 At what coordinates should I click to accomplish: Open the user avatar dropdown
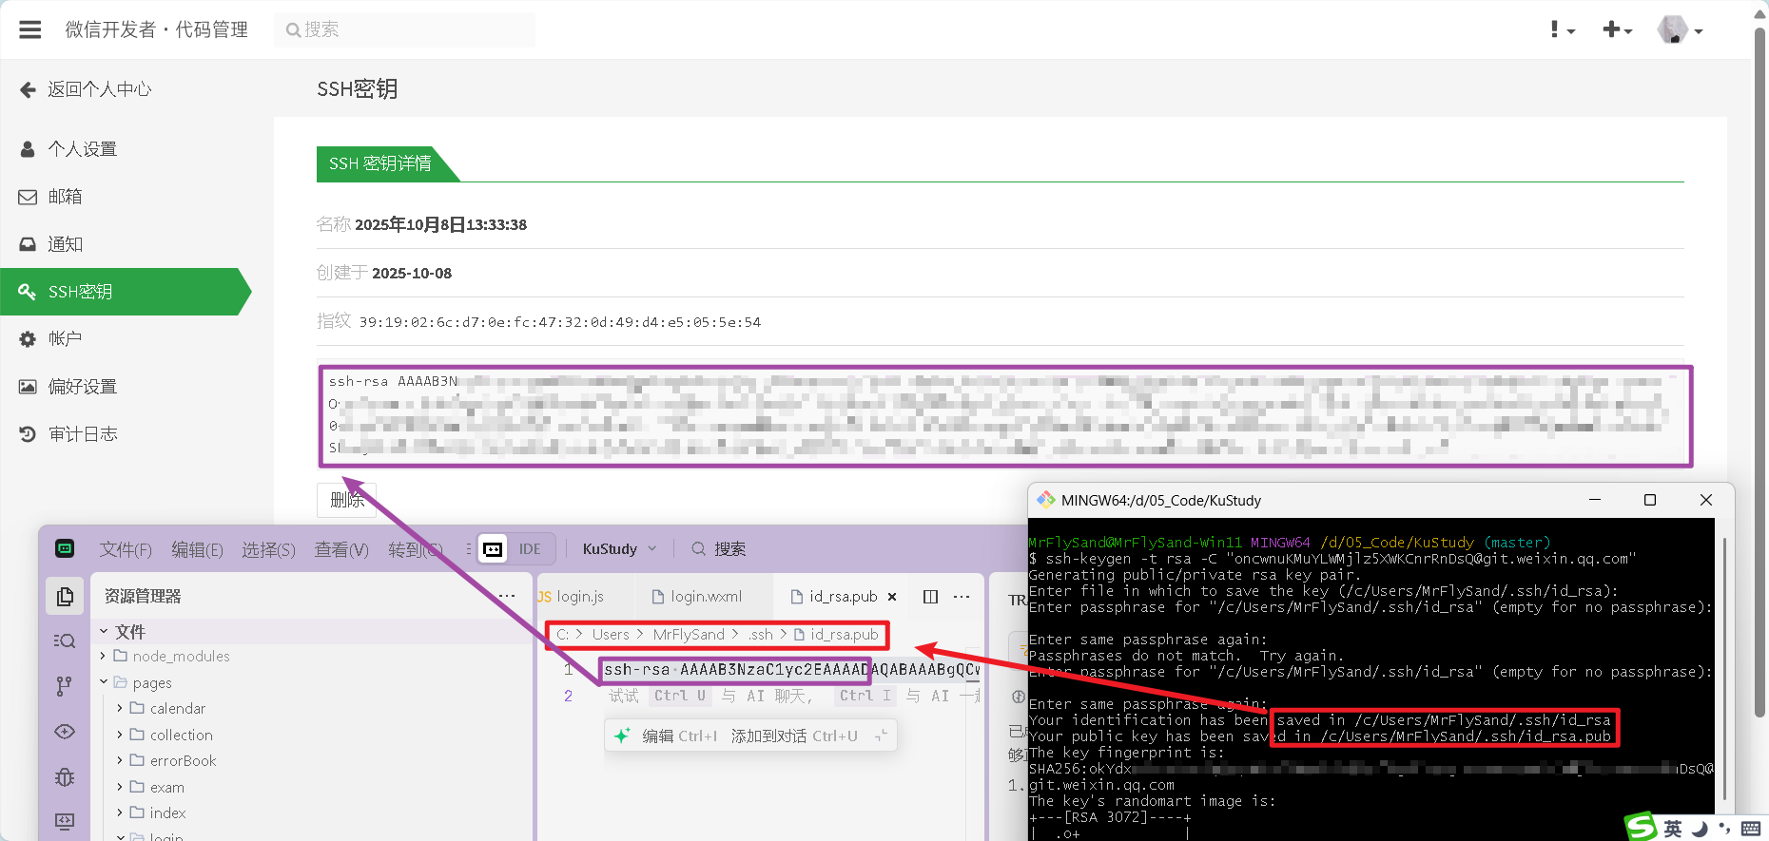[x=1680, y=29]
